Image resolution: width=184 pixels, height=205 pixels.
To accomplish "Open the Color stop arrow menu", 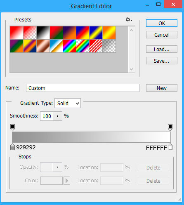I will pos(67,181).
